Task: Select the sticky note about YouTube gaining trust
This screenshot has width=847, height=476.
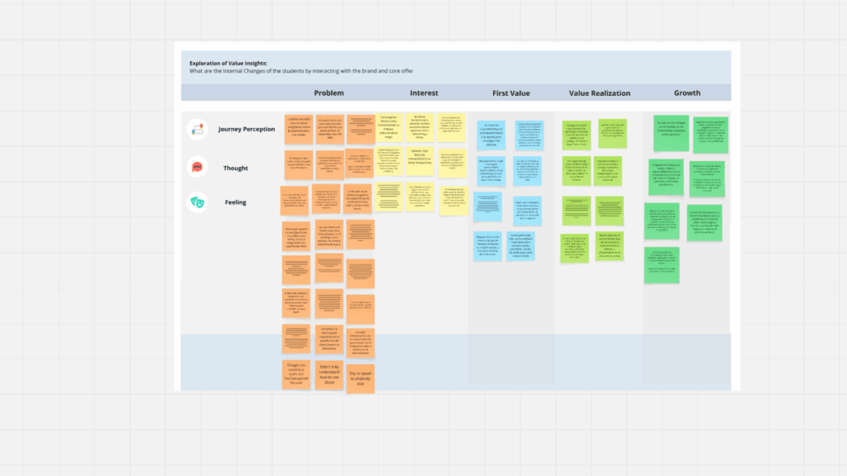Action: [x=296, y=374]
